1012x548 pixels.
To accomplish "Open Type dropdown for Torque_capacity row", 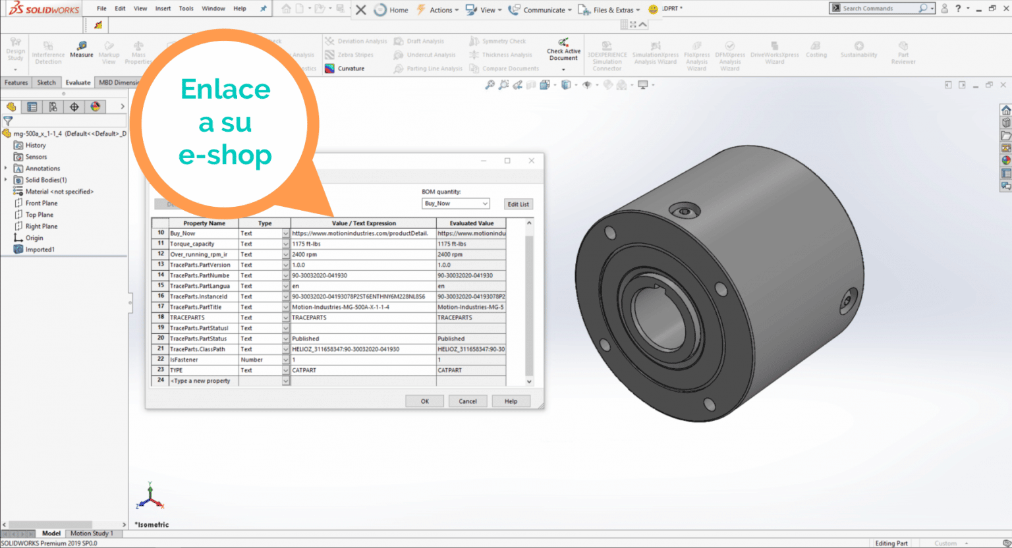I will coord(285,244).
